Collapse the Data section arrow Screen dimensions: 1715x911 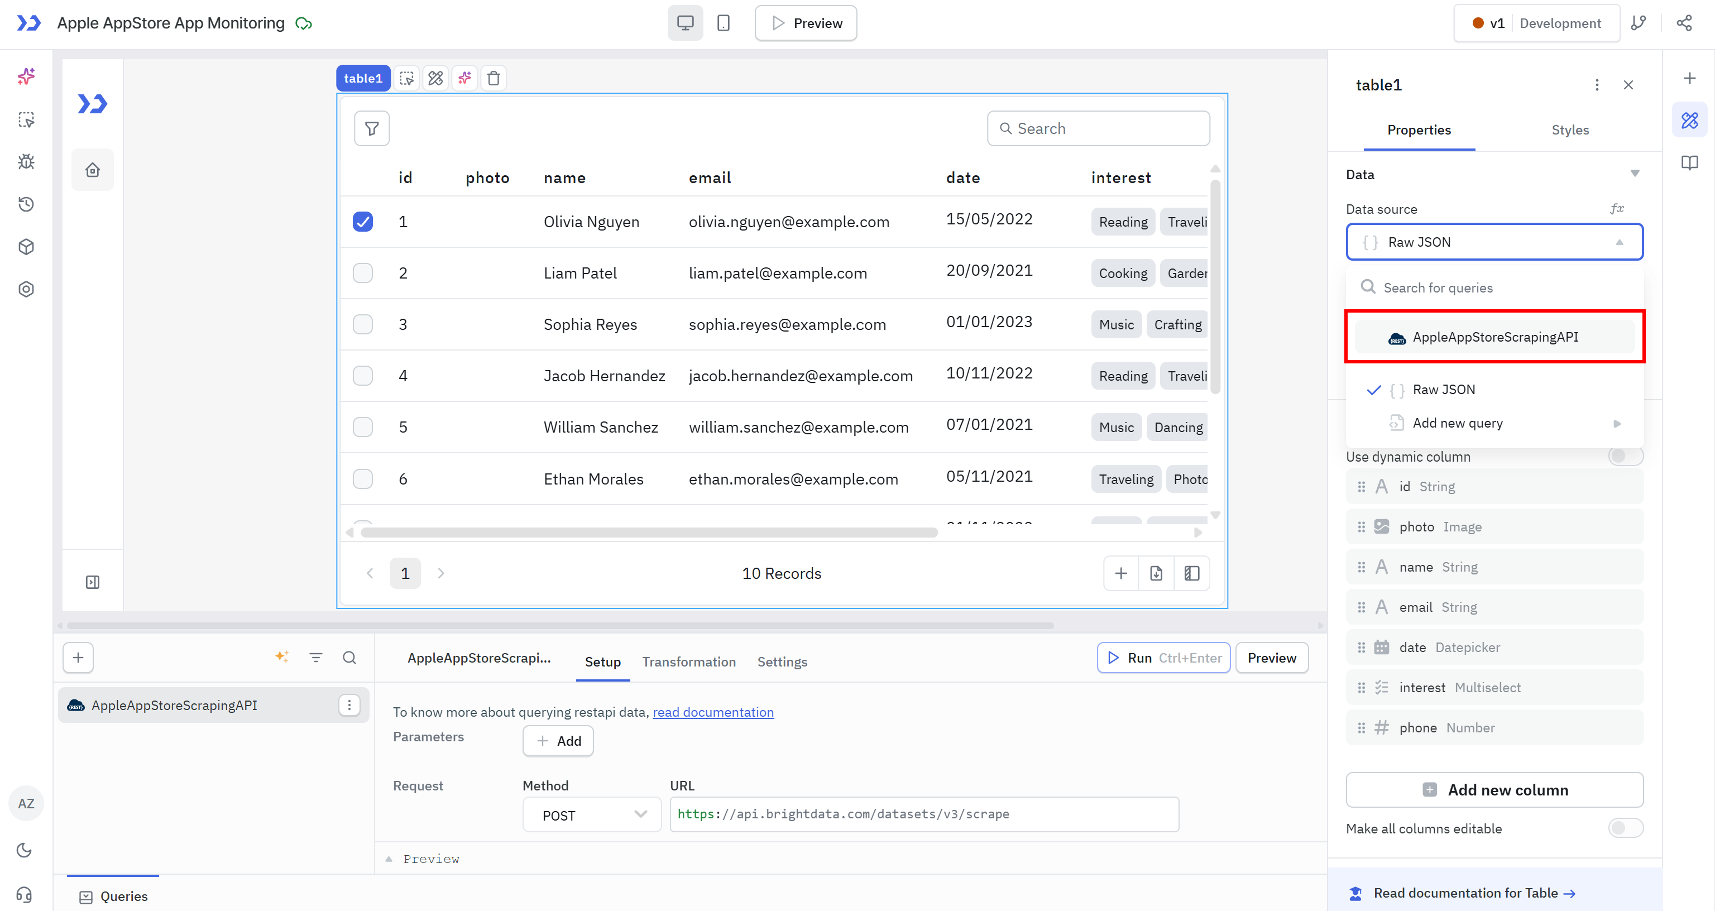(1635, 174)
